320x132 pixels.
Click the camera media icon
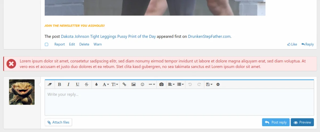[161, 84]
